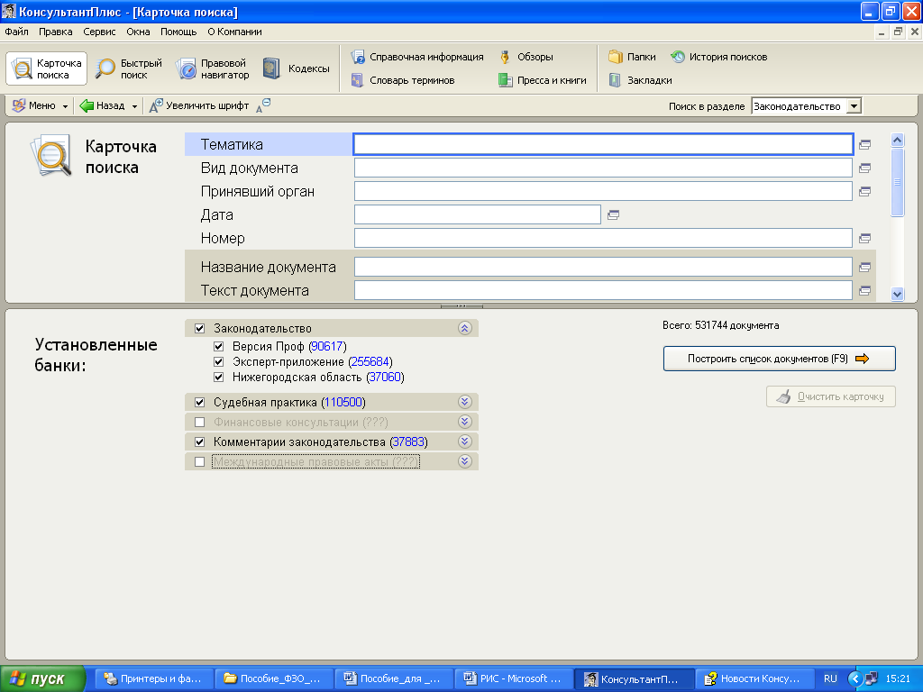Click Построить список документов (F9) button
The image size is (923, 692).
(x=780, y=359)
